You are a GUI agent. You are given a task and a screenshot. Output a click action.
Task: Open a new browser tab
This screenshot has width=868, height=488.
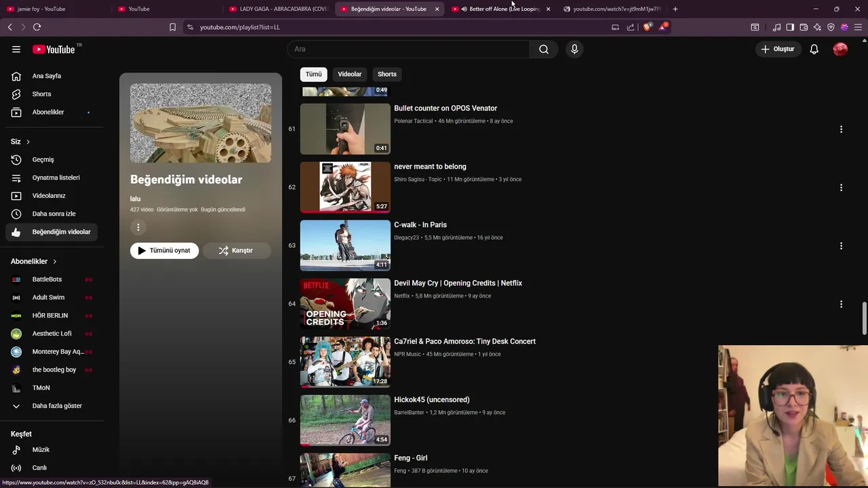(675, 9)
